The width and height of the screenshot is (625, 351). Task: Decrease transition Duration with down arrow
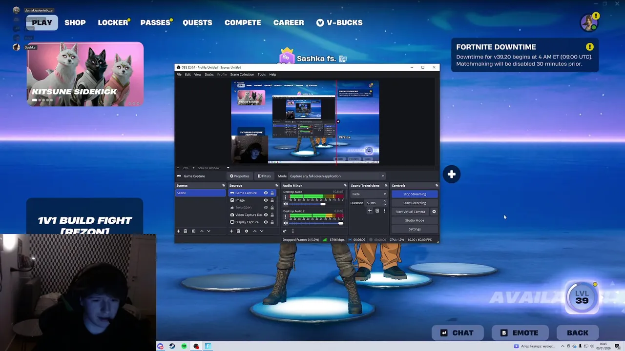384,205
